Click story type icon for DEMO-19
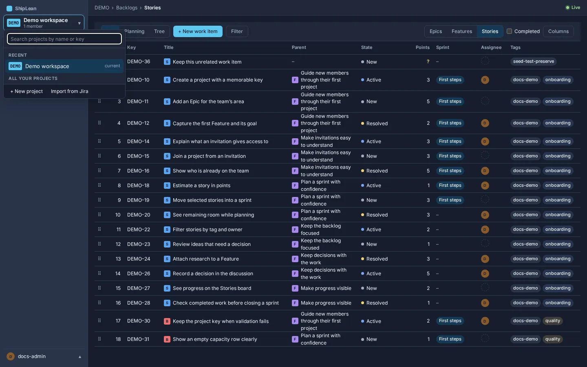The width and height of the screenshot is (587, 367). 167,200
